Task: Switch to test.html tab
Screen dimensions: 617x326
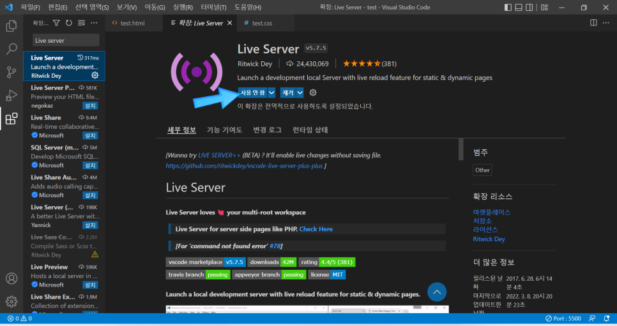Action: (x=133, y=23)
